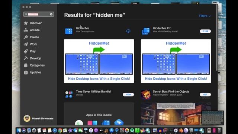Select 'Utilities' text under Time Saver
238x134 pixels.
point(79,95)
